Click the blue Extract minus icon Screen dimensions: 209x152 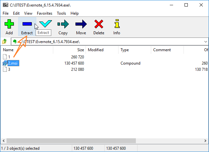27,24
